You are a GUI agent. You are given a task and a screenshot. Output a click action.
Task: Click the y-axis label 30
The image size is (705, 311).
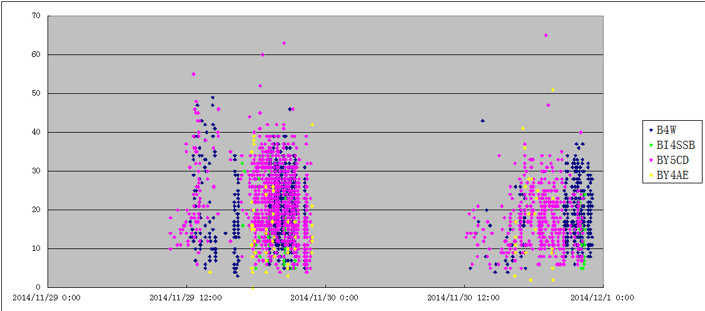point(36,171)
